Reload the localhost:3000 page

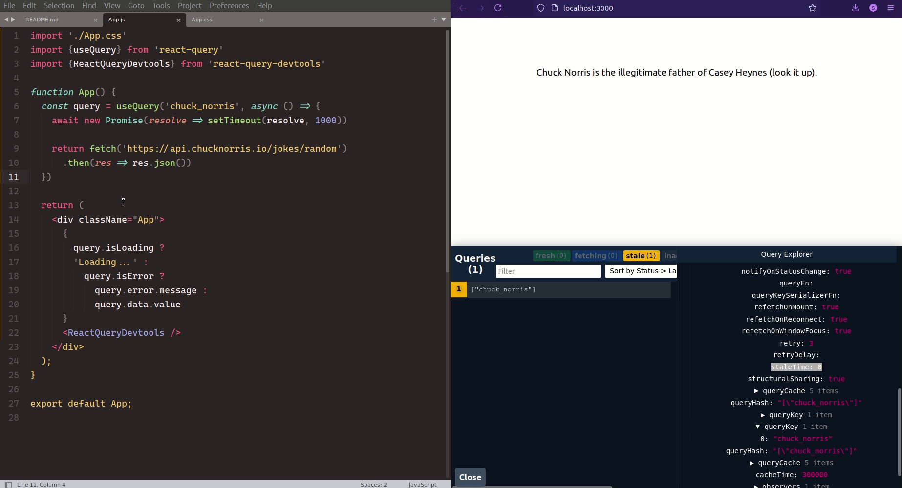click(x=498, y=8)
